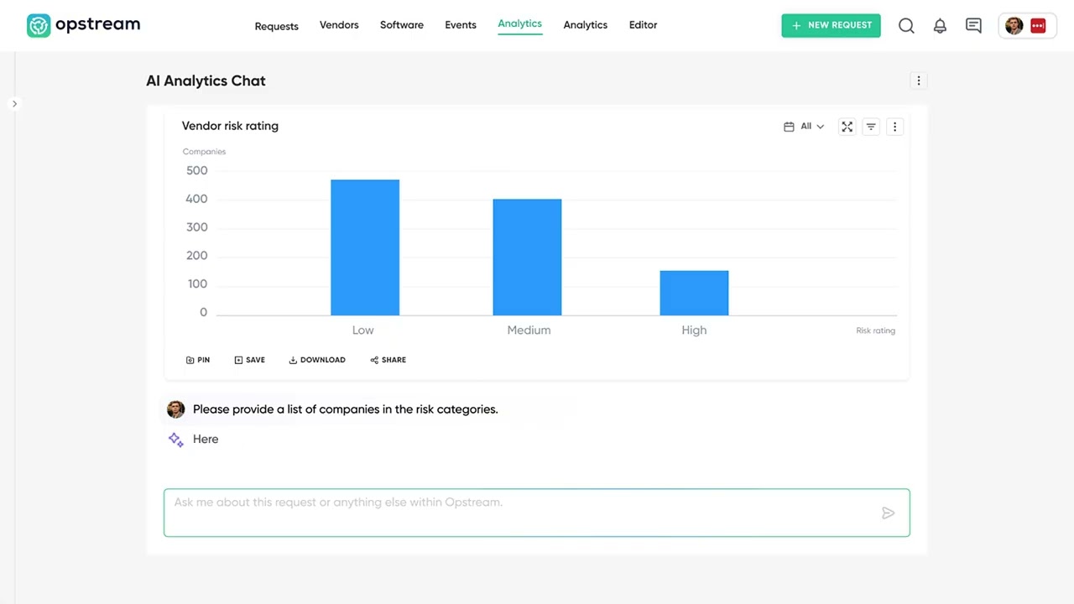
Task: Click the user message about risk categories
Action: (x=345, y=409)
